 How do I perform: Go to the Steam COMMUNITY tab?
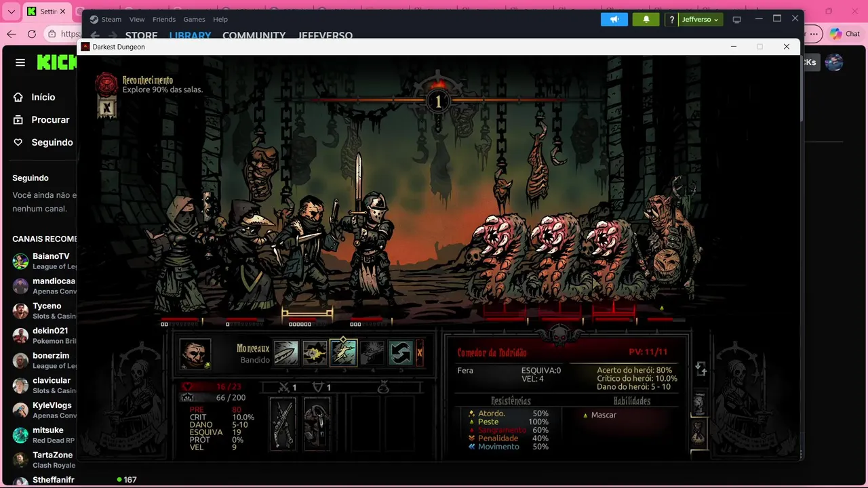pos(254,35)
